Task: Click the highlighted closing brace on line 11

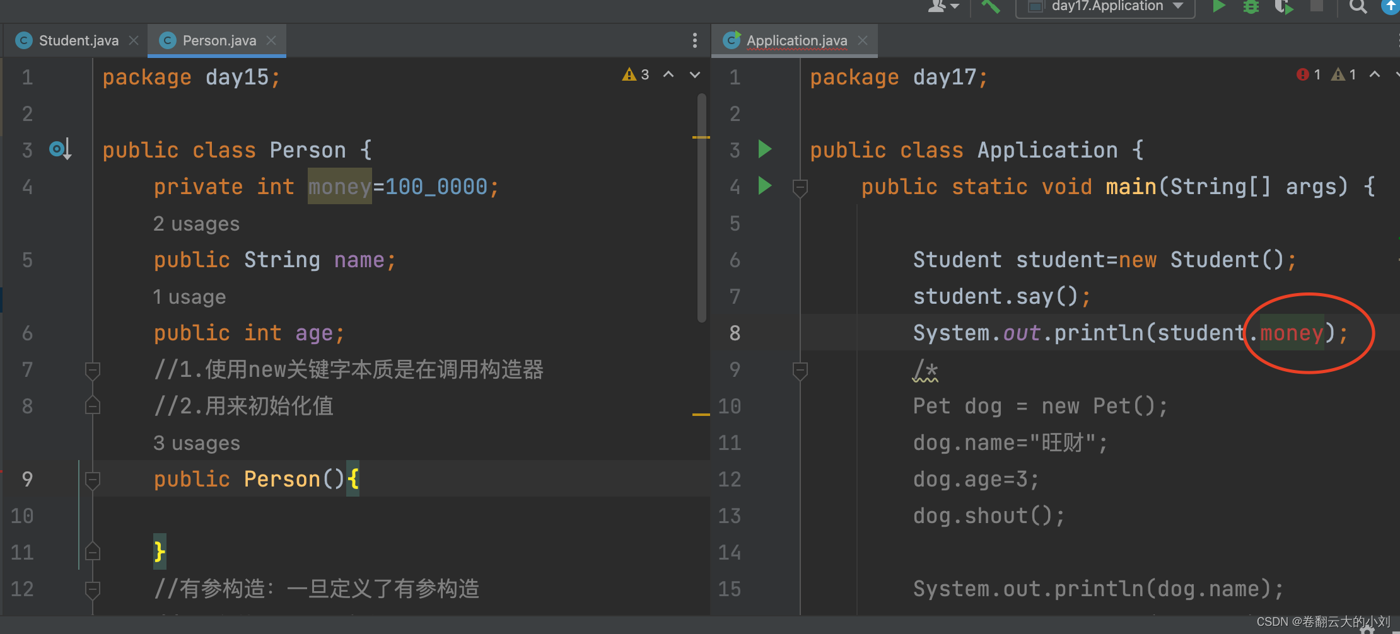Action: 160,552
